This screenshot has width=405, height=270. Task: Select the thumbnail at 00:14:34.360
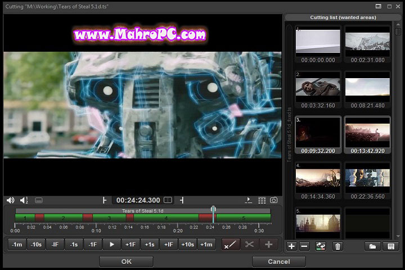click(x=318, y=181)
